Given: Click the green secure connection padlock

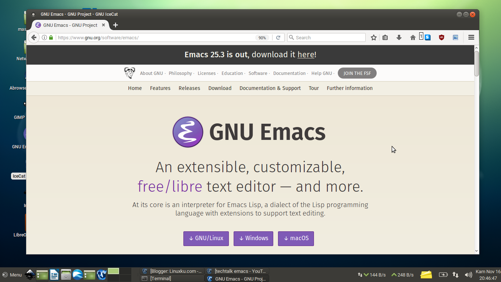Looking at the screenshot, I should tap(51, 37).
